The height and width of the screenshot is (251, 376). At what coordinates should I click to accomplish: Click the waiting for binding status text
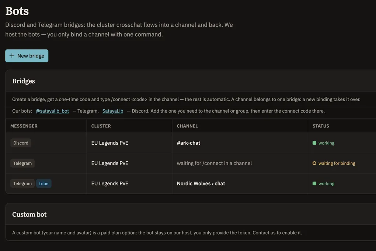click(337, 163)
